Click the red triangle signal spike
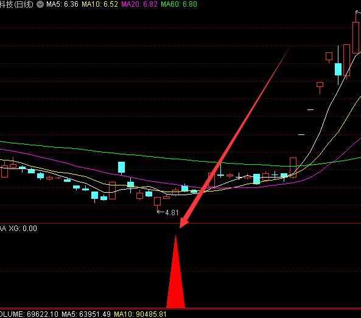Viewport: 361px width, 318px height. click(175, 272)
